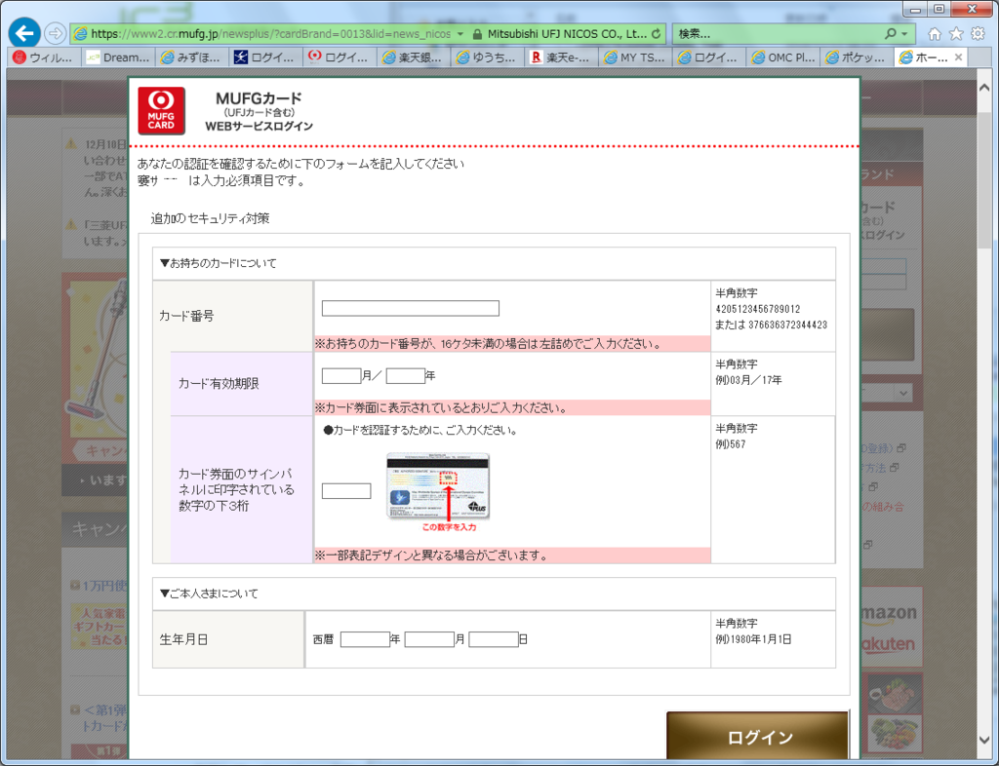999x766 pixels.
Task: Click the red MUFG CARD logo
Action: coord(161,111)
